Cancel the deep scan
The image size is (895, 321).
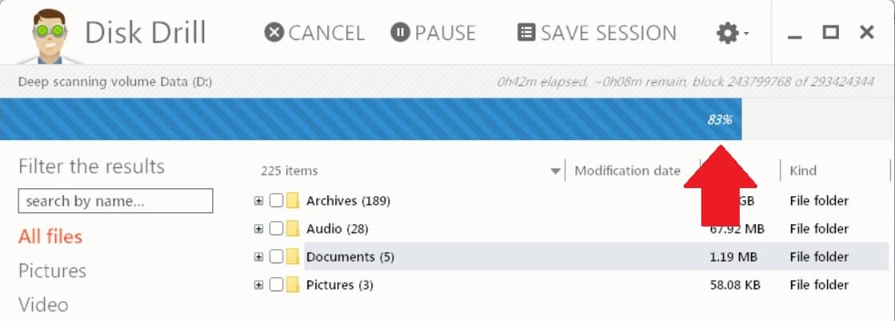click(x=315, y=33)
